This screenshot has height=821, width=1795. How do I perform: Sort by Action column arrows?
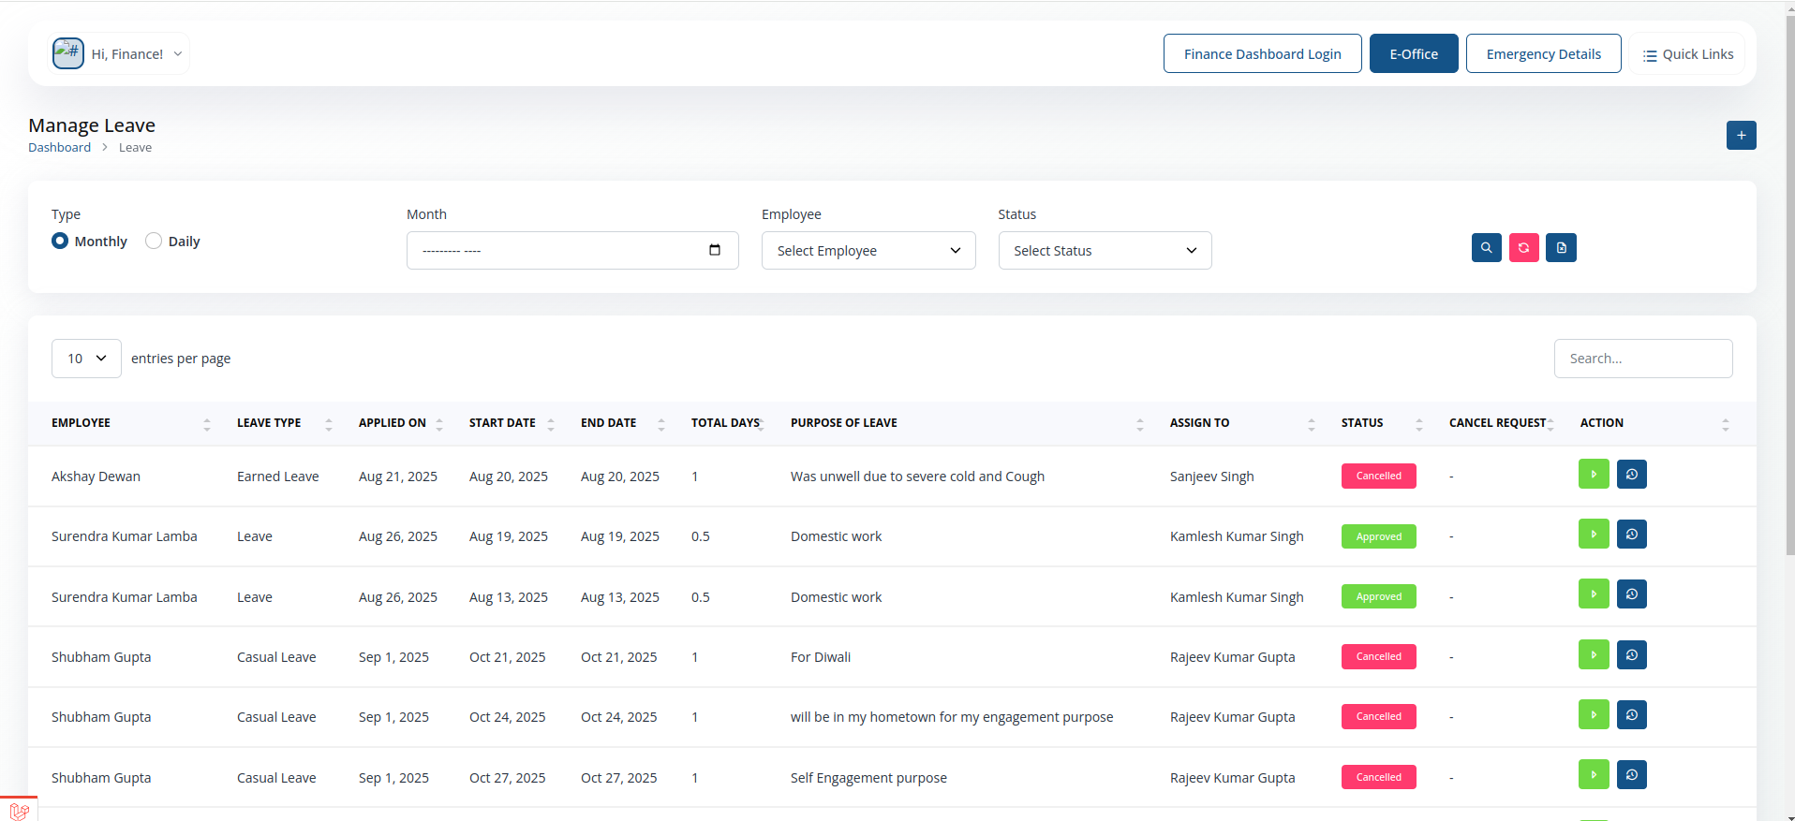pos(1726,424)
